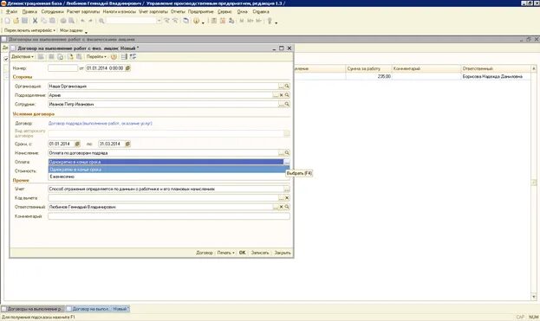Click the Договор button at dialog bottom
The width and height of the screenshot is (540, 321).
coord(205,253)
